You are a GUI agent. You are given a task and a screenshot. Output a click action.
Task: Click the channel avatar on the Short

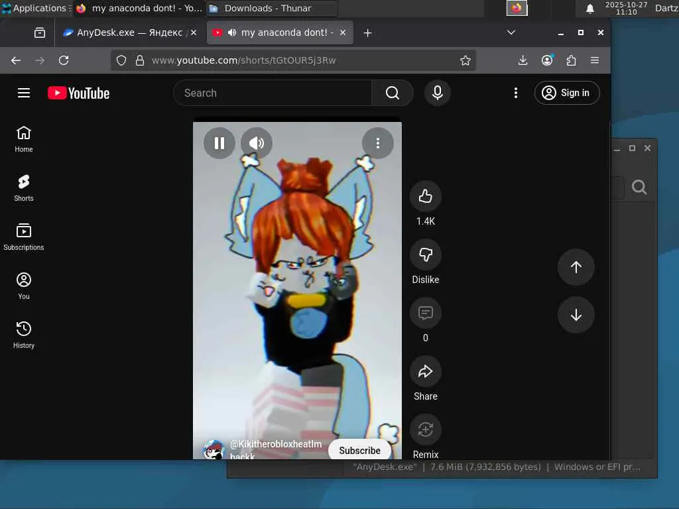[214, 450]
